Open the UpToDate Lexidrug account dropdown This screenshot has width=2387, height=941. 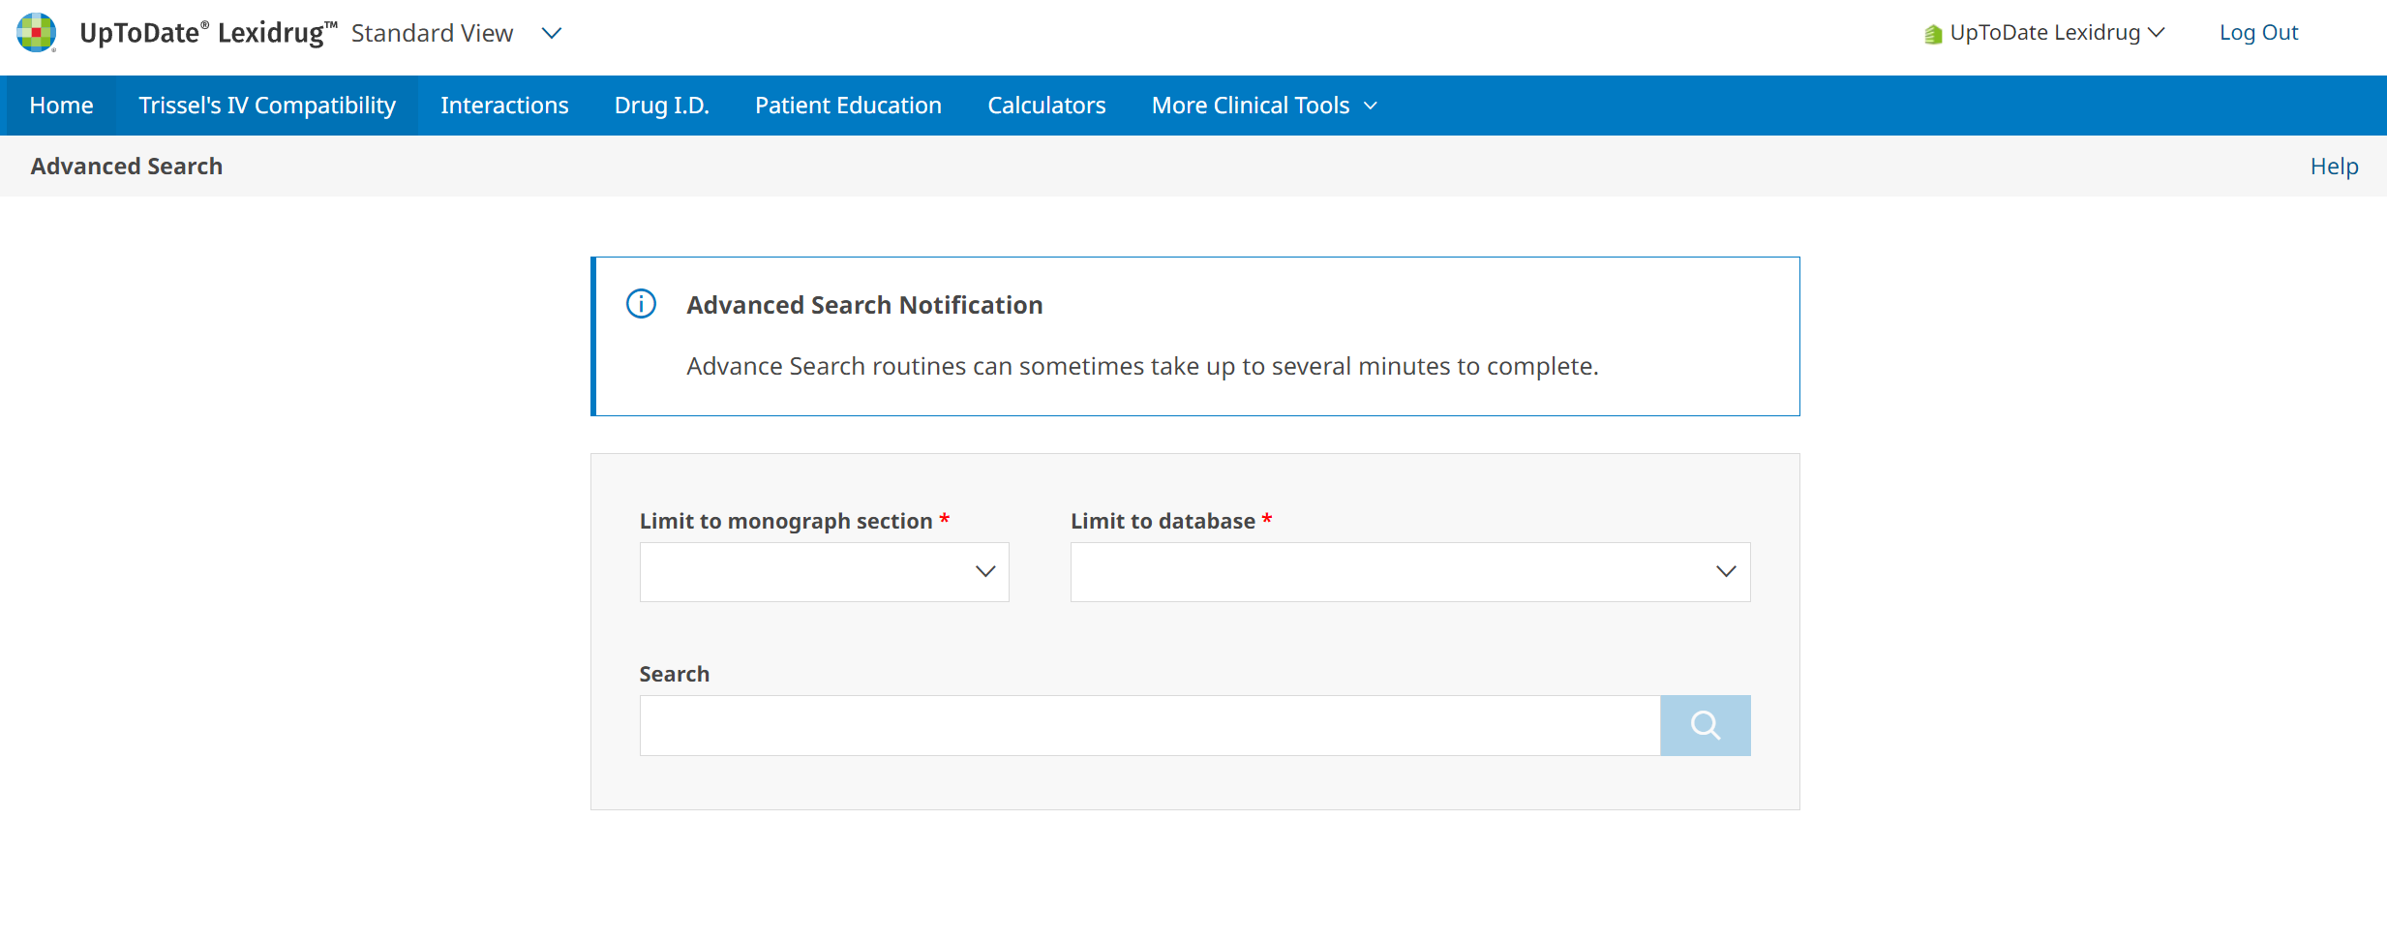[2056, 33]
